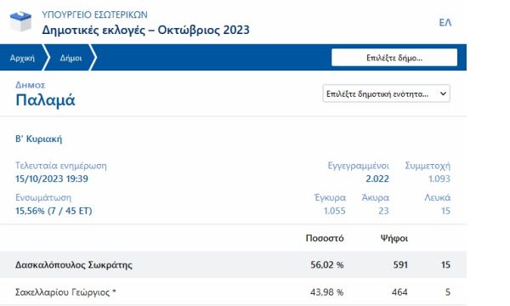Click the Άκυρα value 23
510x306 pixels.
pyautogui.click(x=383, y=211)
